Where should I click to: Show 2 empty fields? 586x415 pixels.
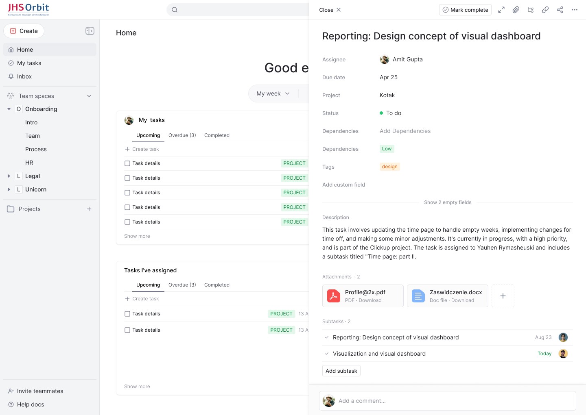(x=448, y=202)
